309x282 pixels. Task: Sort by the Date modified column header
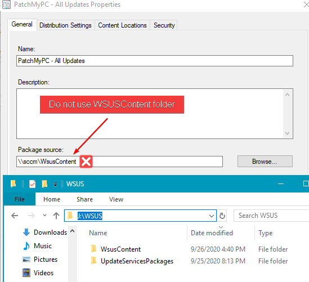click(212, 233)
